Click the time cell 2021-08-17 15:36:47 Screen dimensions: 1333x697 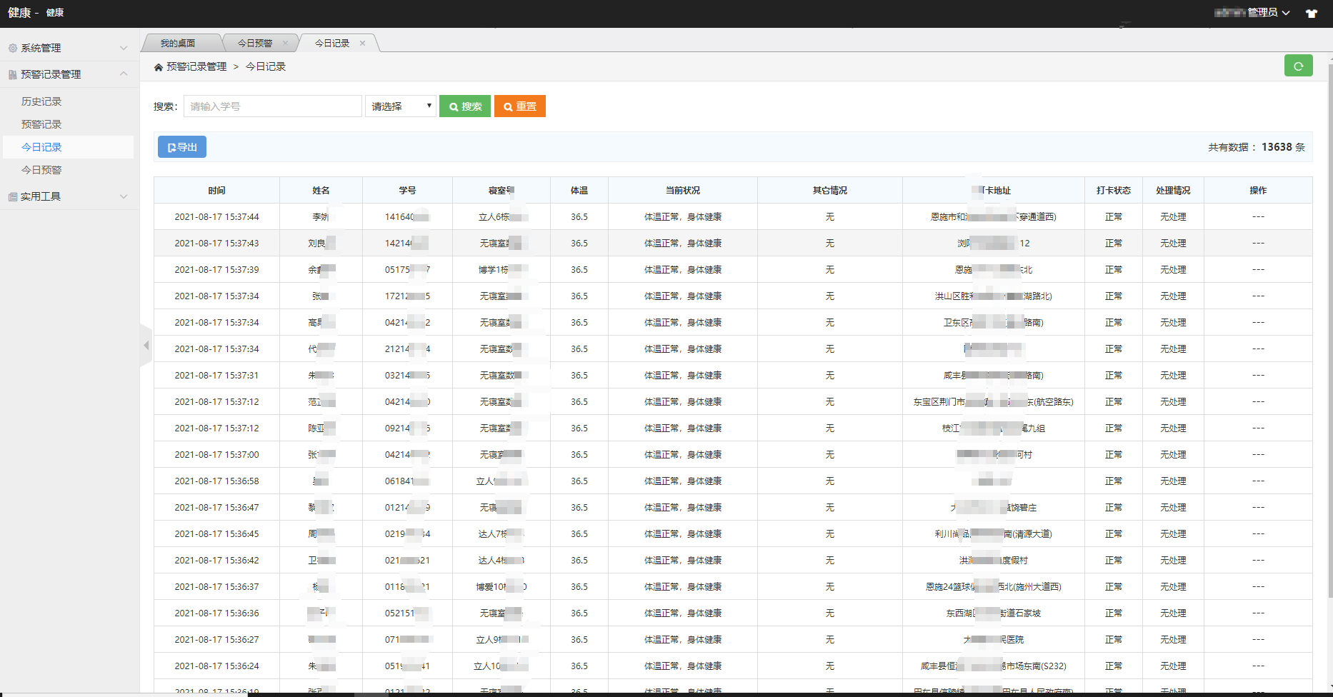(x=217, y=508)
